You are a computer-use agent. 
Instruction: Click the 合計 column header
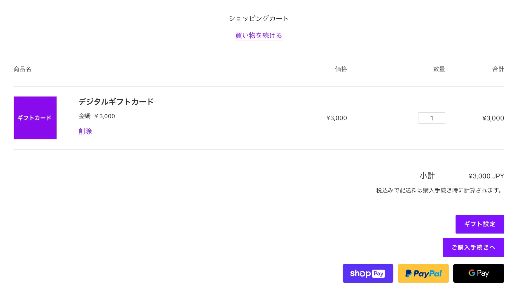pyautogui.click(x=498, y=69)
